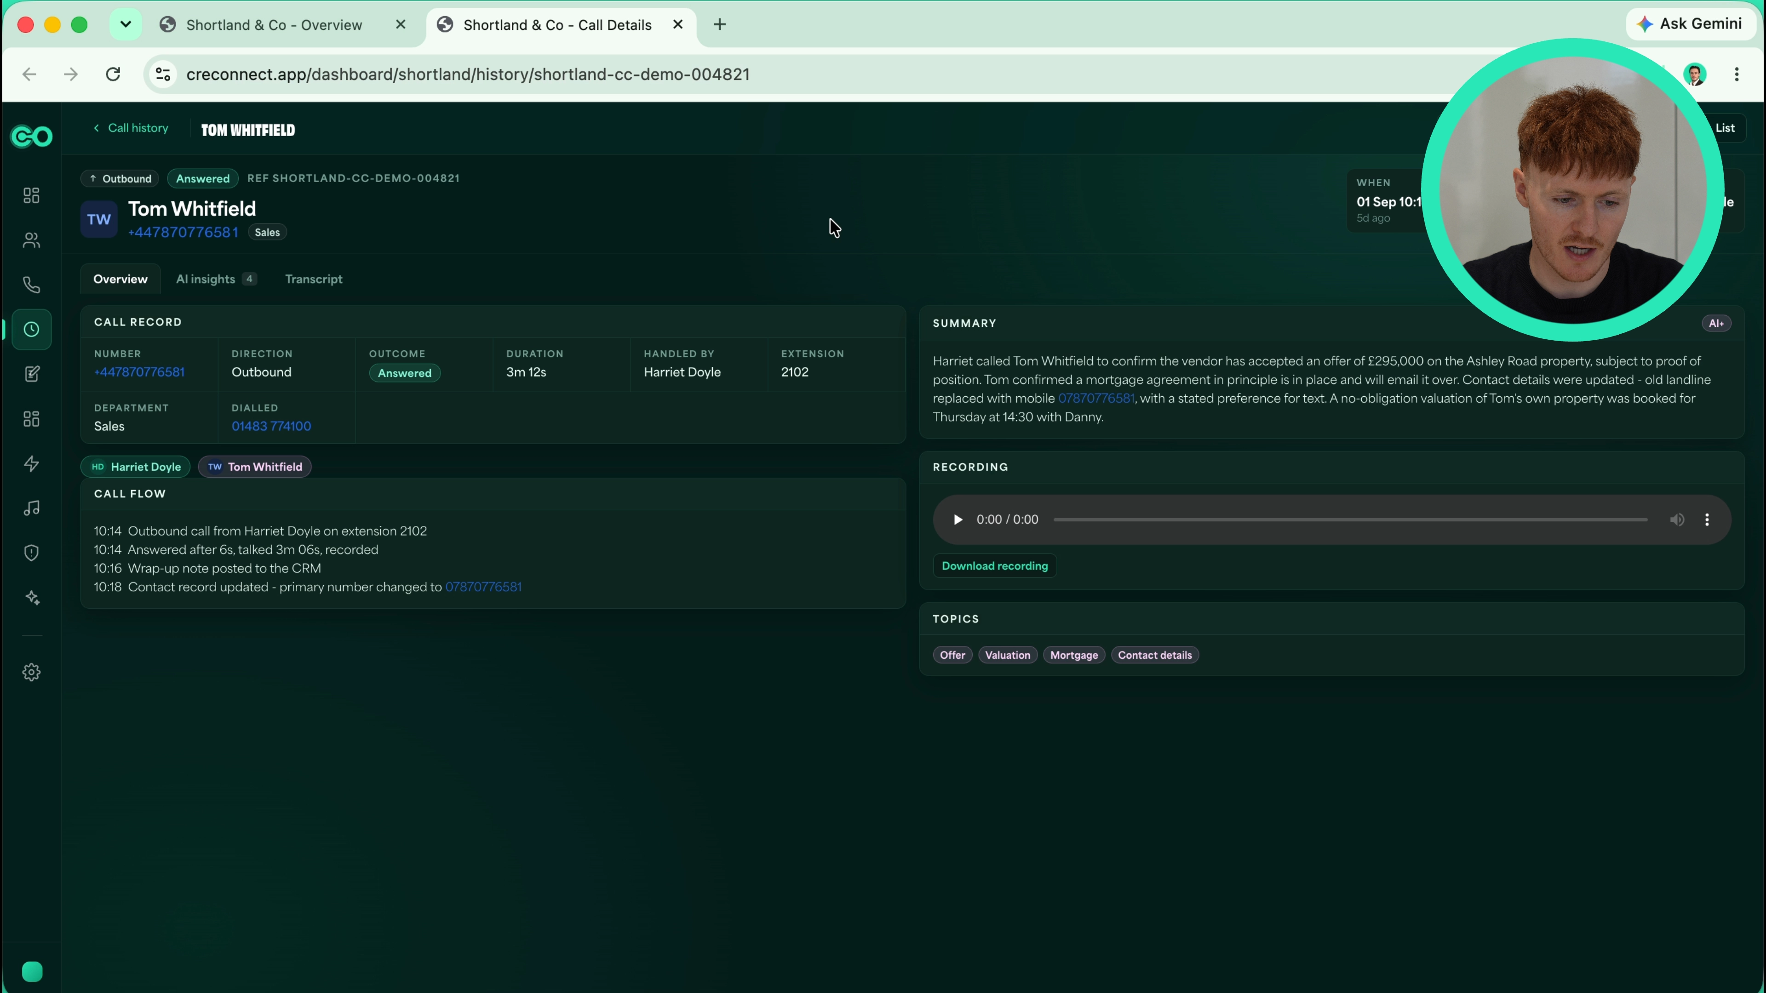
Task: Click the 'Harriet Doyle' handled-by value
Action: pos(682,372)
